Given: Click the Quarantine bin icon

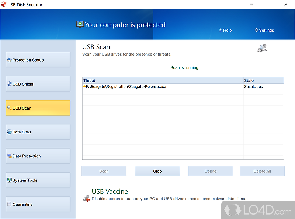Looking at the screenshot, I should click(9, 204).
